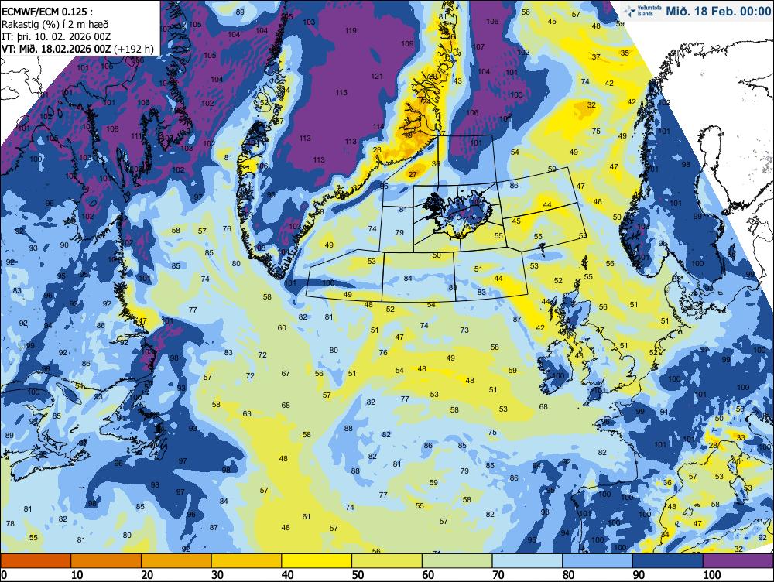This screenshot has height=582, width=774.
Task: Click the '61' value in the southern Atlantic
Action: 307,516
